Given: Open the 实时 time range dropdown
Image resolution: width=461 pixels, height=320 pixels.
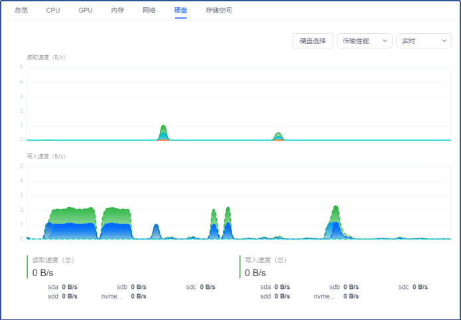Looking at the screenshot, I should point(424,41).
